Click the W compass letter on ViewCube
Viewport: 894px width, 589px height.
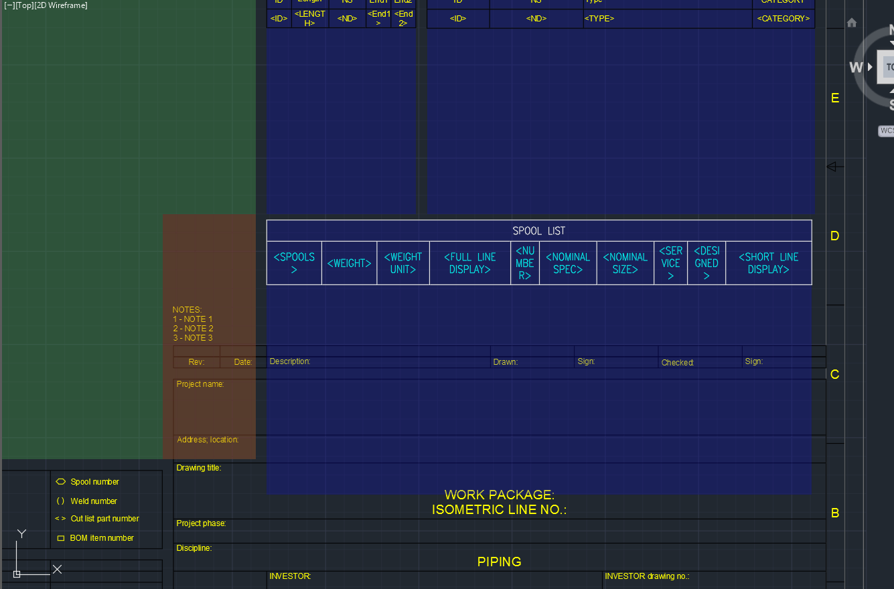click(x=856, y=67)
